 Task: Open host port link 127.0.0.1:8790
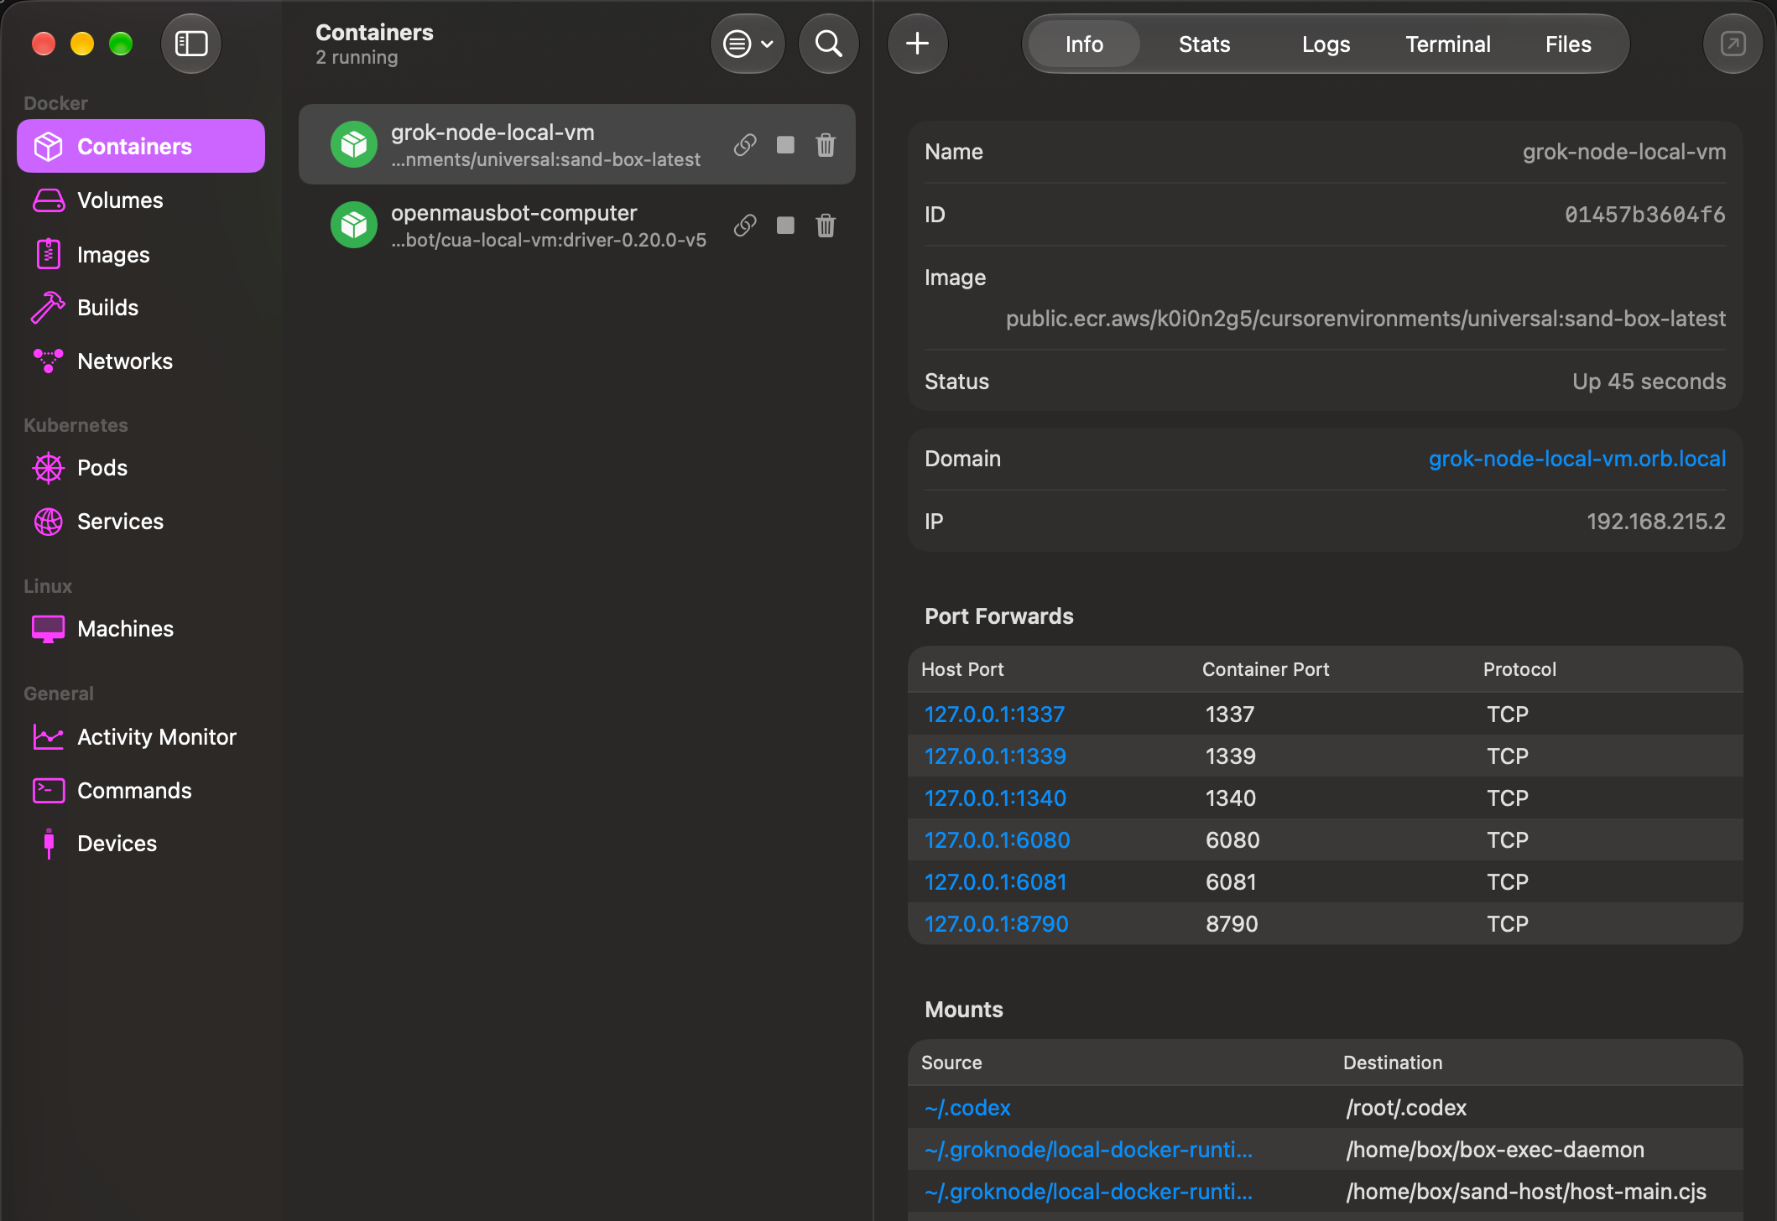click(996, 924)
